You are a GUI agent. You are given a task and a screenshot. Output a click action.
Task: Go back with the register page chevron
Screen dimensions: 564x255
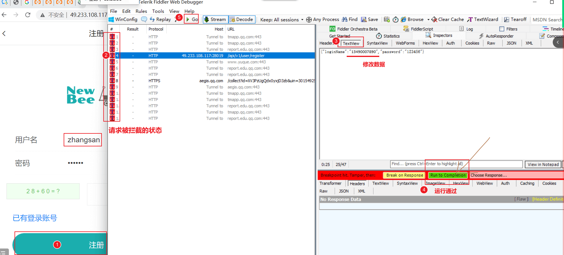(4, 34)
